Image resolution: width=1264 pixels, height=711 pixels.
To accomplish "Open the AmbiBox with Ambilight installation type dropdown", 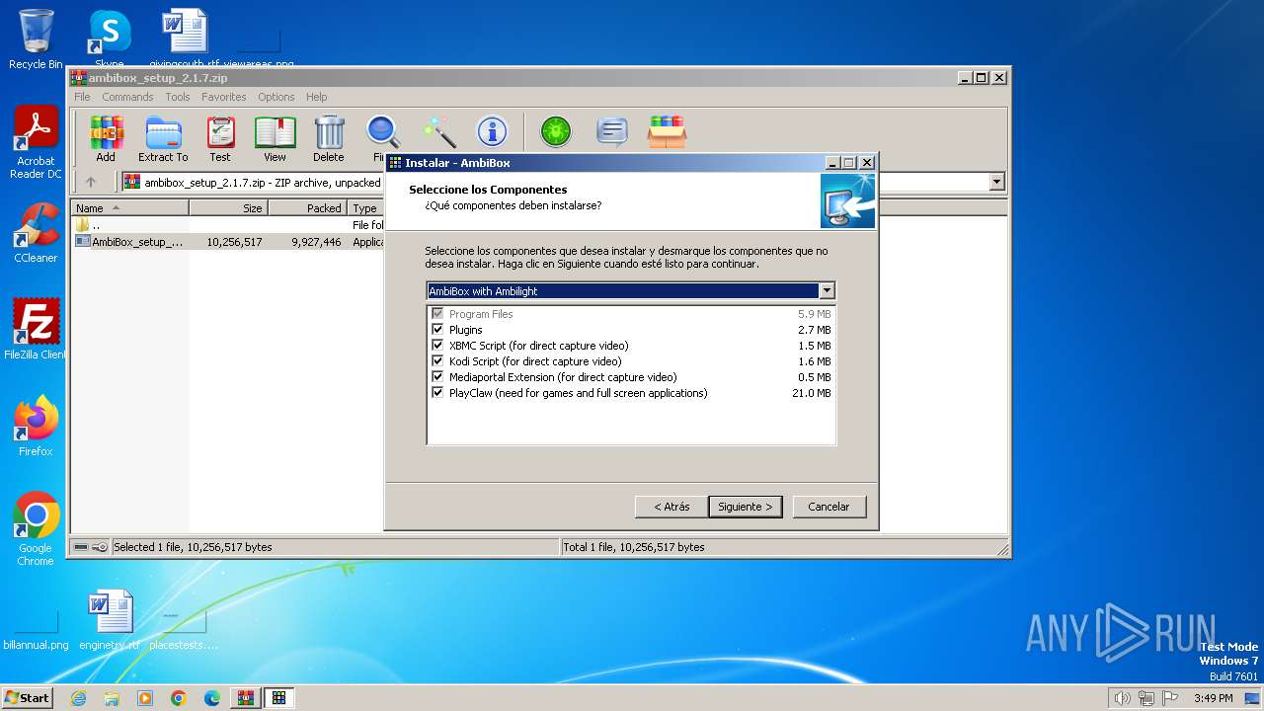I will (x=631, y=291).
